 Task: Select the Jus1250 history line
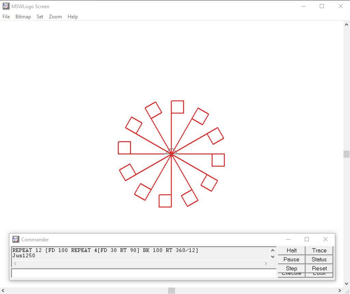click(24, 256)
